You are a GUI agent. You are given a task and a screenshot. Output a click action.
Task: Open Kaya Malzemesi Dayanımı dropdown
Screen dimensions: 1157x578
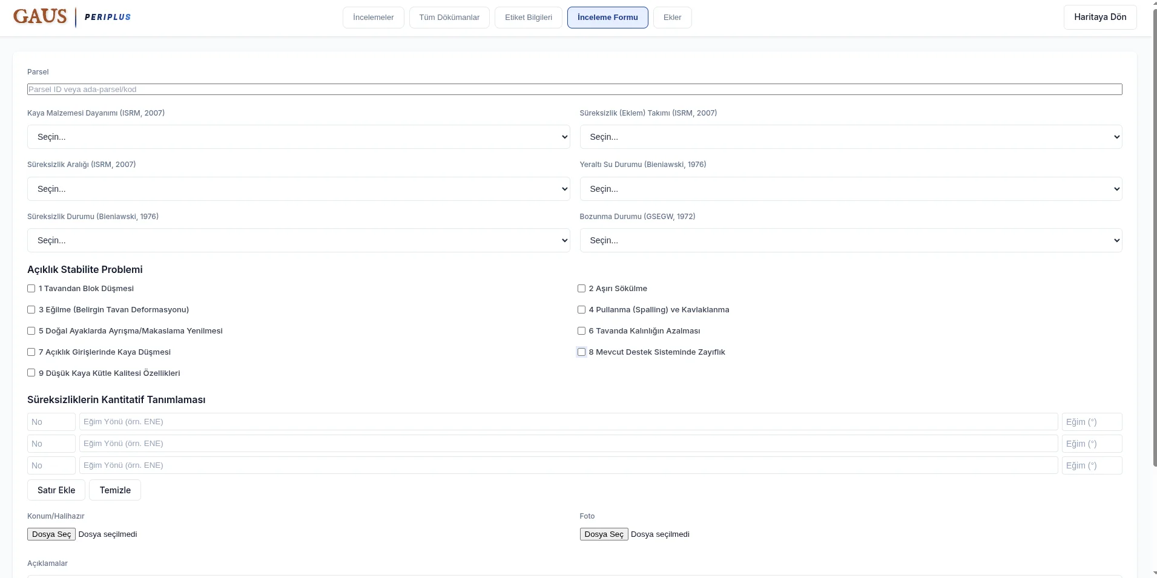click(x=298, y=137)
